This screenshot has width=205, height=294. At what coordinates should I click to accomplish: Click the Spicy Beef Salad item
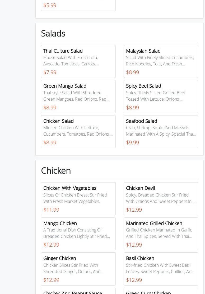[161, 96]
